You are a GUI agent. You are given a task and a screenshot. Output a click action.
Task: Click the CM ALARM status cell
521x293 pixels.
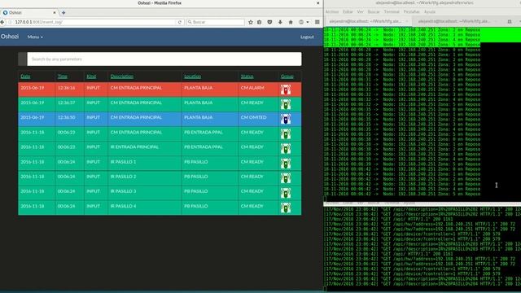click(258, 90)
